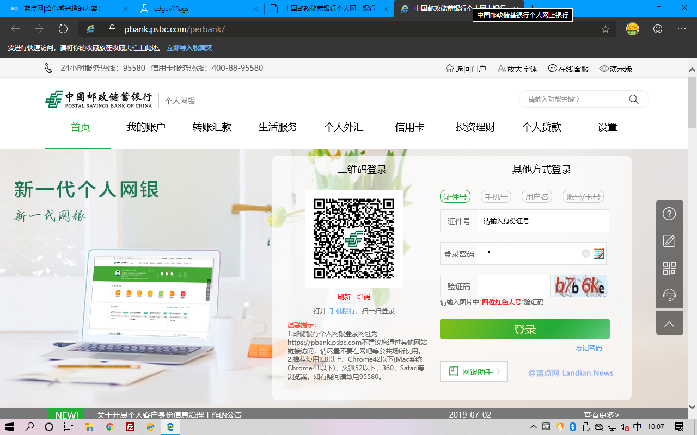The image size is (697, 435).
Task: Click the green 登录 button
Action: coord(524,330)
